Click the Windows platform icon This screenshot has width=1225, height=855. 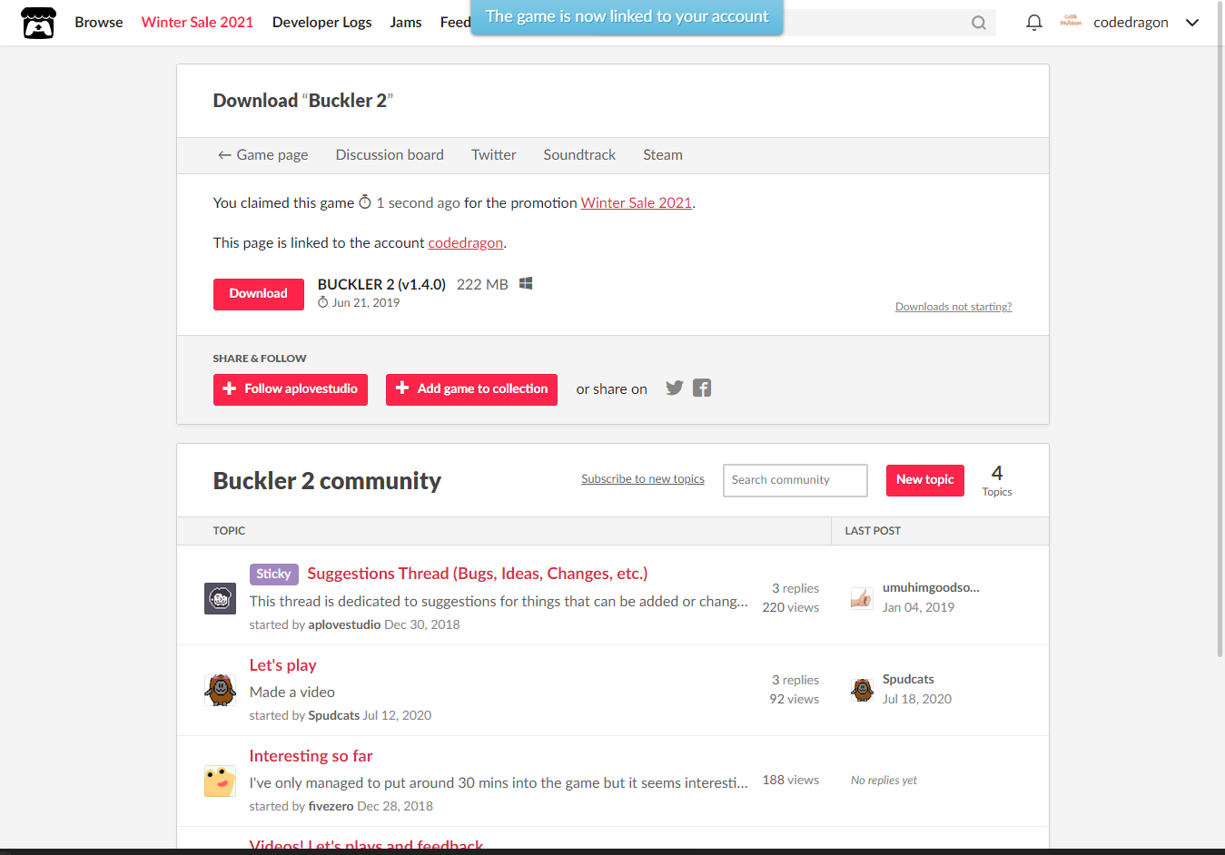pyautogui.click(x=526, y=284)
